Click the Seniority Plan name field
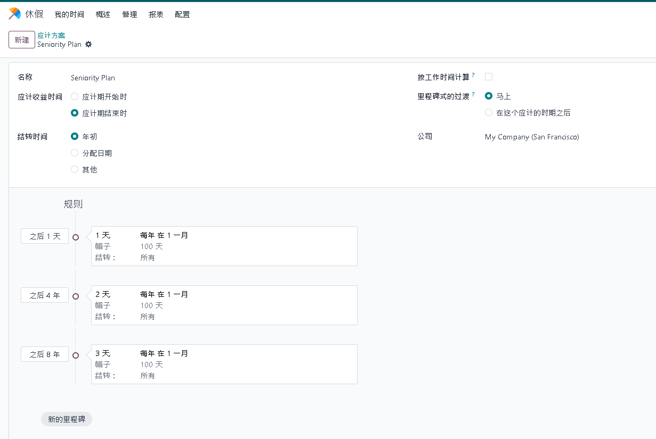Screen dimensions: 656x439 pyautogui.click(x=160, y=78)
